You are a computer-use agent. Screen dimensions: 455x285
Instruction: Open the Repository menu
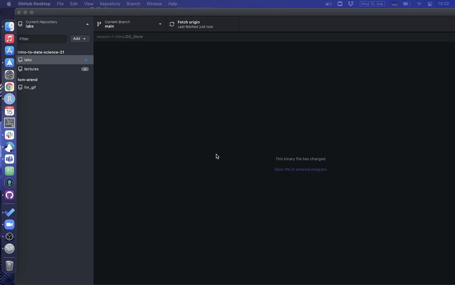(x=110, y=4)
